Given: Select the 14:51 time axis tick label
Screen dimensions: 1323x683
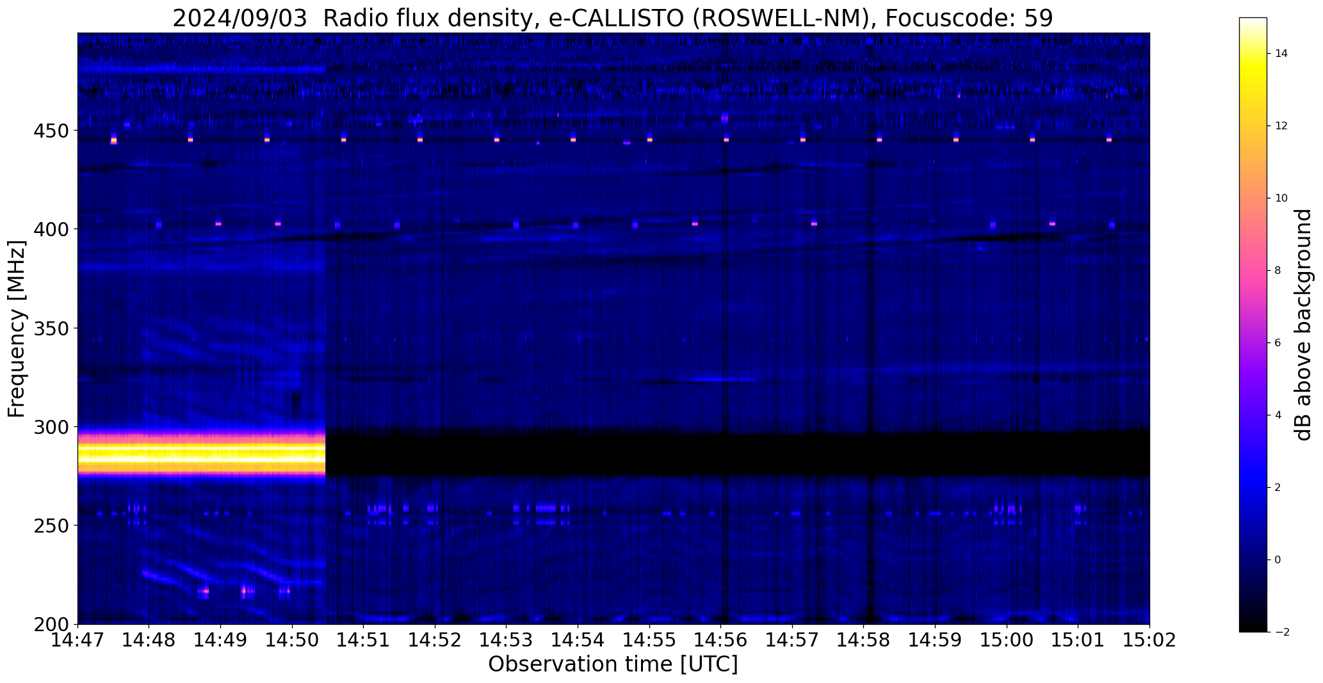Looking at the screenshot, I should [x=364, y=640].
